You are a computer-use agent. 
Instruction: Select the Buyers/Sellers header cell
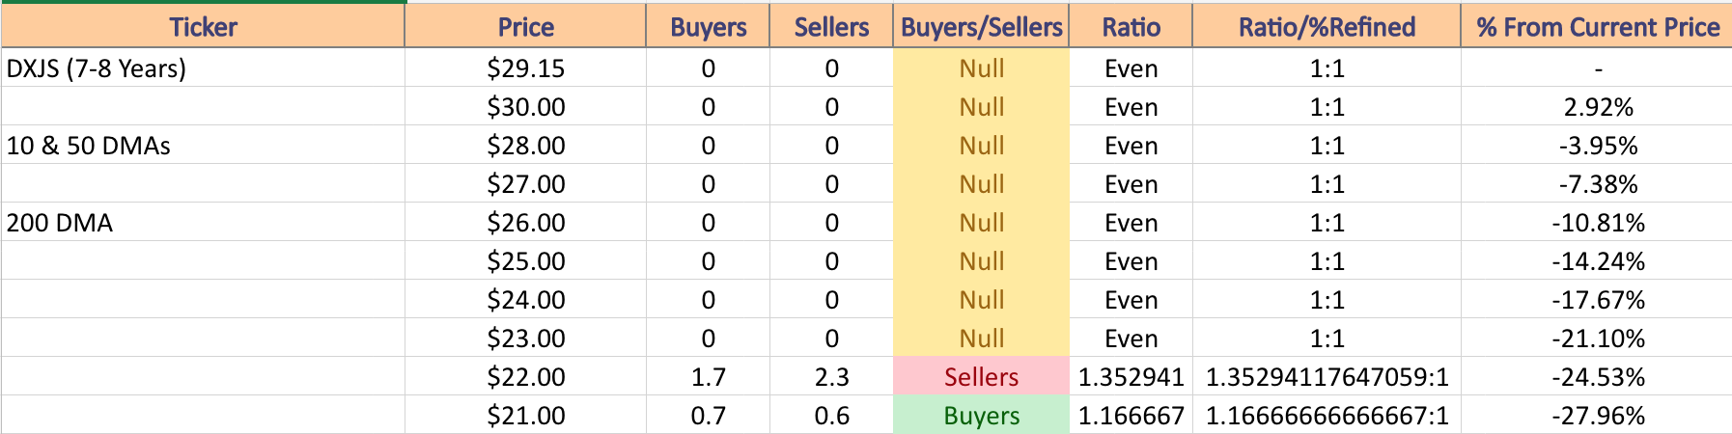(981, 27)
